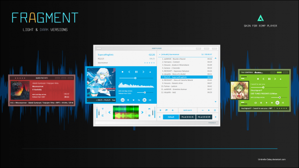Toggle shuffle in the blue player

coord(150,100)
